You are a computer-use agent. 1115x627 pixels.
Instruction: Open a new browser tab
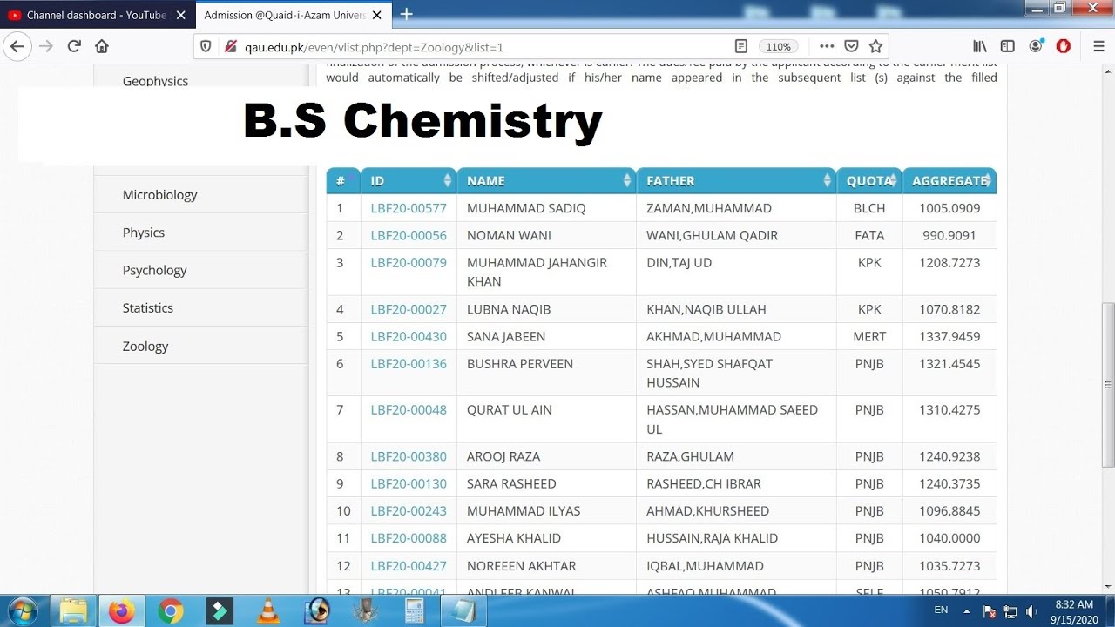coord(406,14)
